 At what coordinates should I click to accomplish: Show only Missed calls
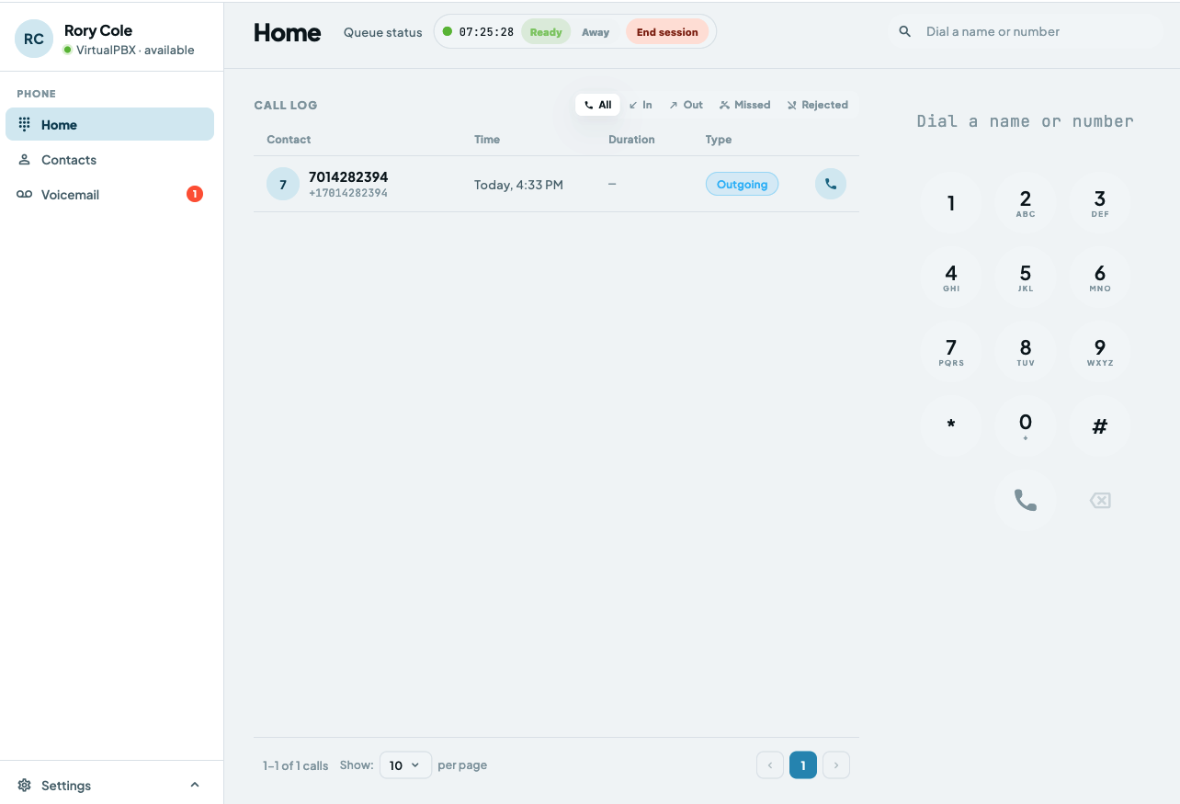point(744,105)
